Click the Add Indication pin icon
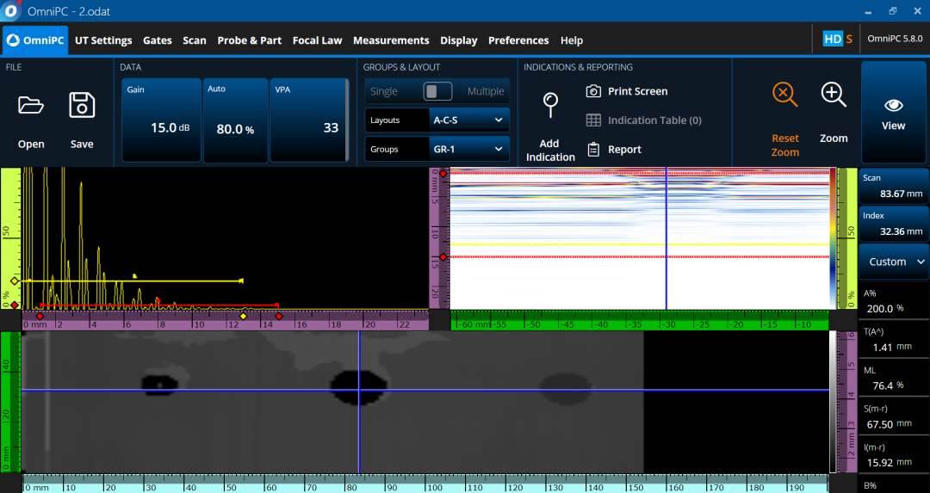The height and width of the screenshot is (493, 930). pos(550,105)
